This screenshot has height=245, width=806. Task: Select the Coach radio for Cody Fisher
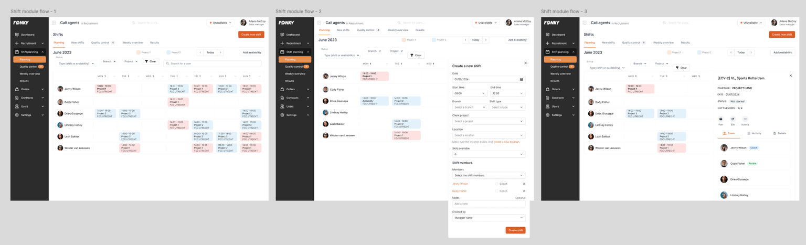(x=497, y=191)
